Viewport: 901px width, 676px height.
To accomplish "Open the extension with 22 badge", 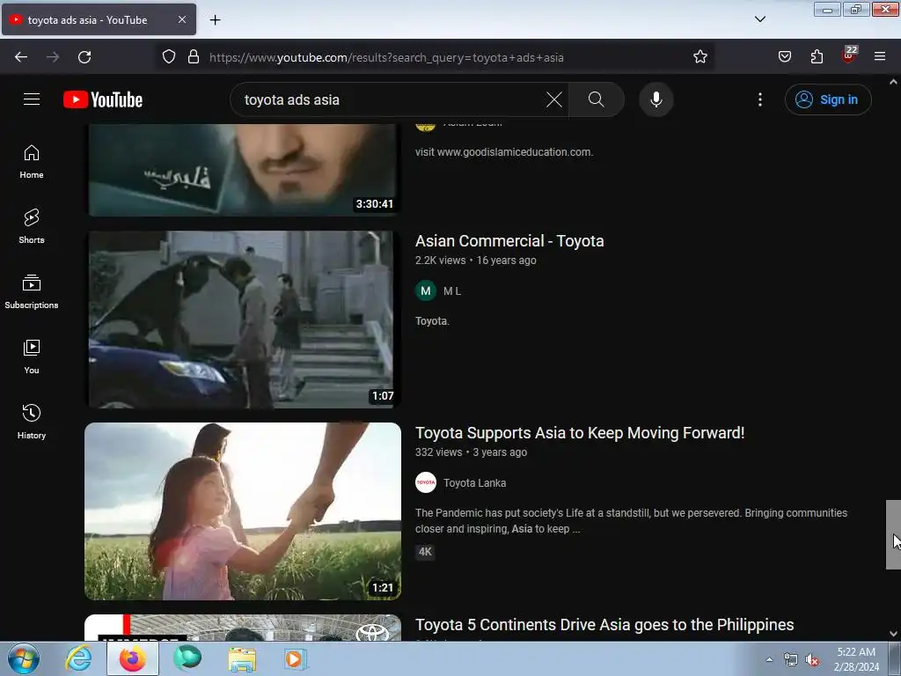I will tap(849, 55).
